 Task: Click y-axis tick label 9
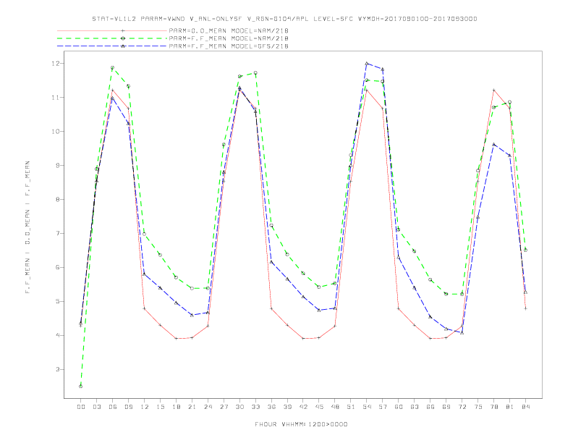coord(57,165)
